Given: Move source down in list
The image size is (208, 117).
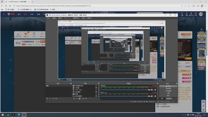Looking at the screenshot, I should pos(86,99).
